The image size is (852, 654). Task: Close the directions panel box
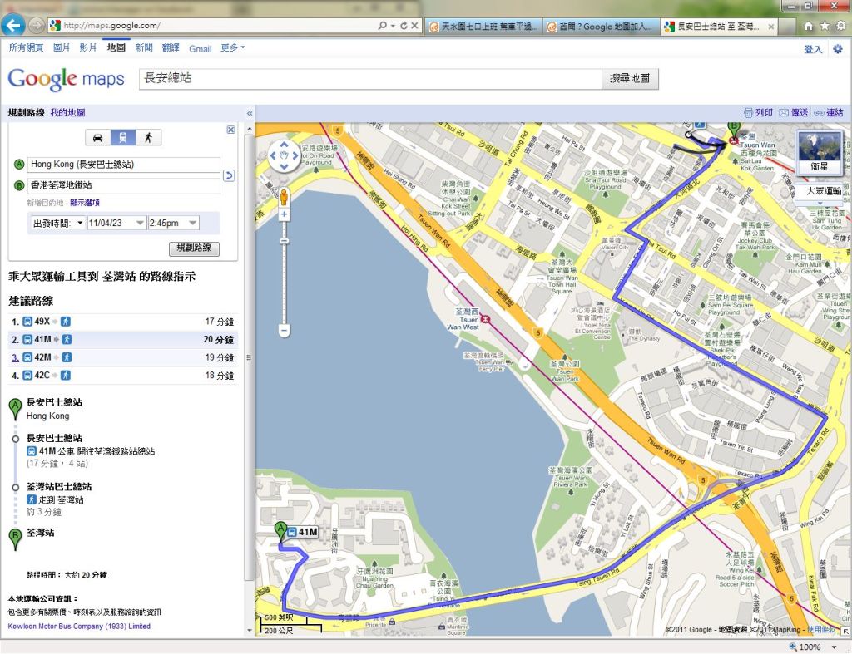pyautogui.click(x=231, y=130)
